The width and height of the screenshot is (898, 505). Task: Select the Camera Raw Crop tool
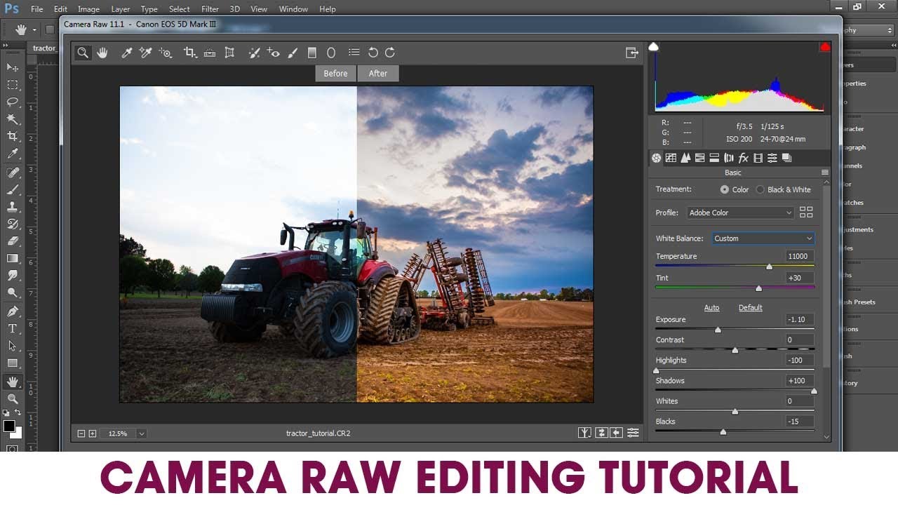coord(190,53)
